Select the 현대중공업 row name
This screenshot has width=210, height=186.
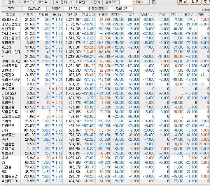(x=10, y=176)
